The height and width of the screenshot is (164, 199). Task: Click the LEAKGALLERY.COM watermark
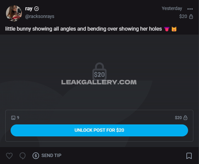point(99,82)
